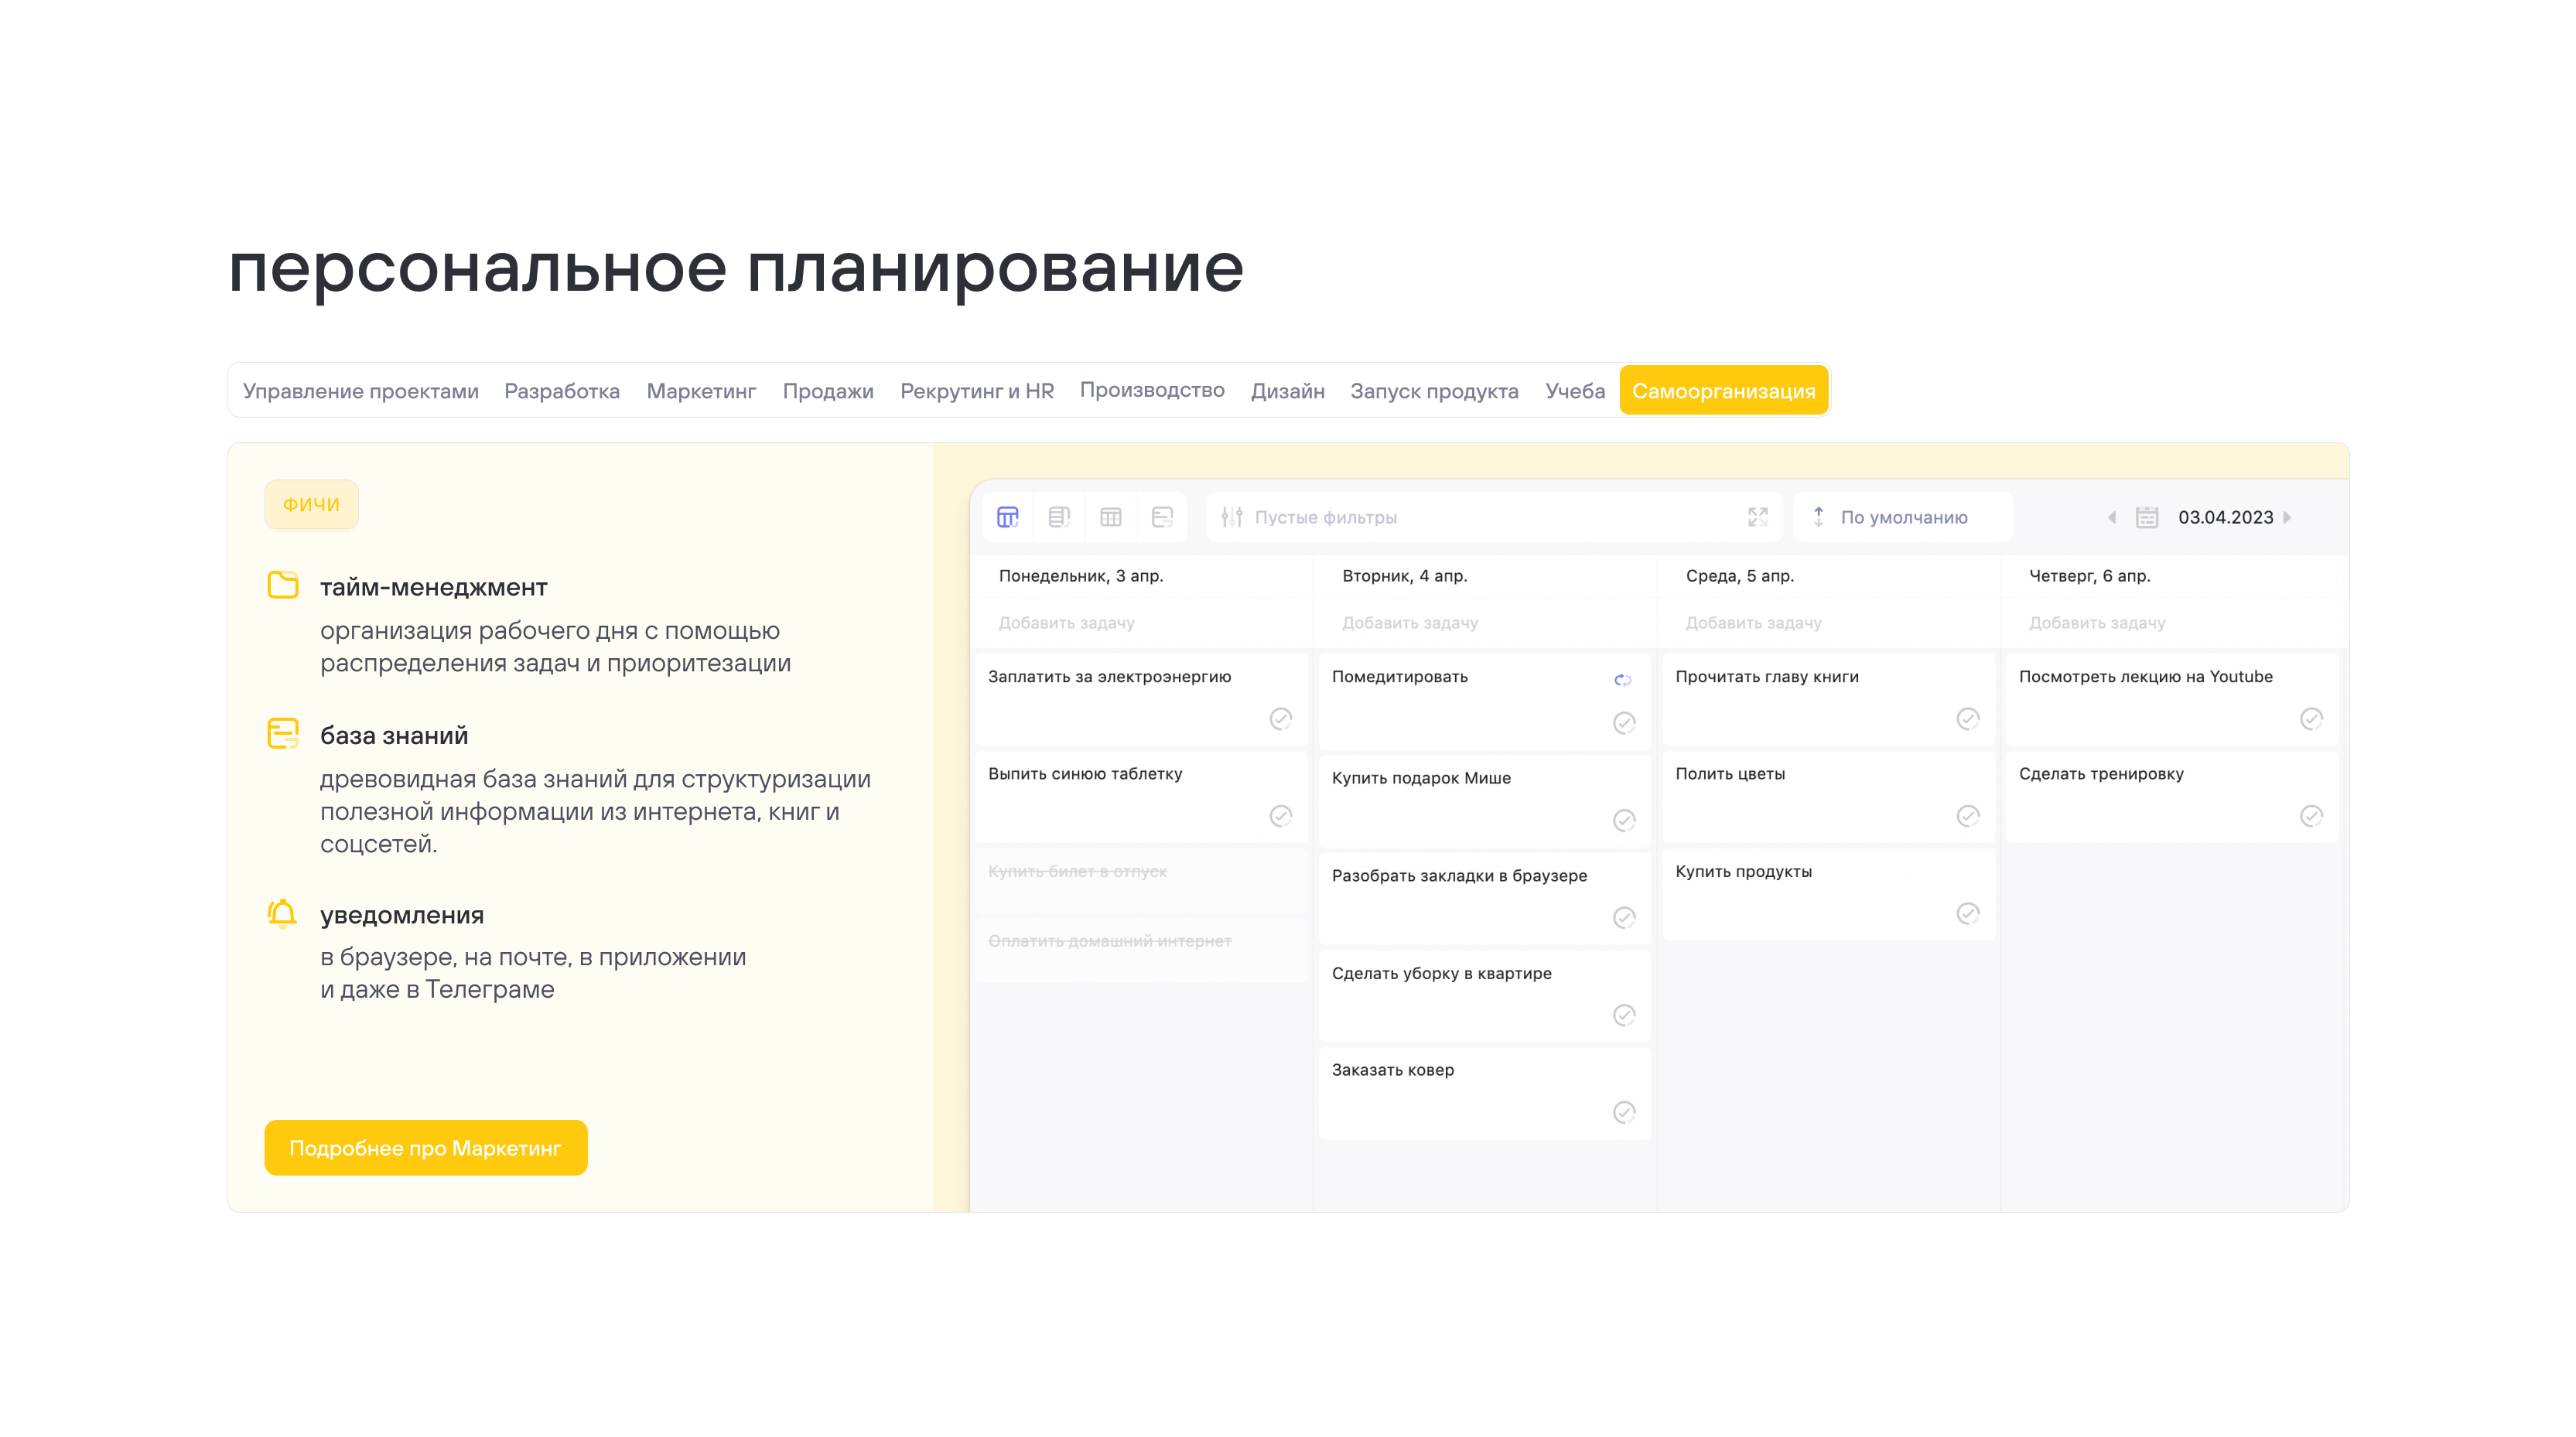
Task: Click Добавить задачу under Среда
Action: (1753, 623)
